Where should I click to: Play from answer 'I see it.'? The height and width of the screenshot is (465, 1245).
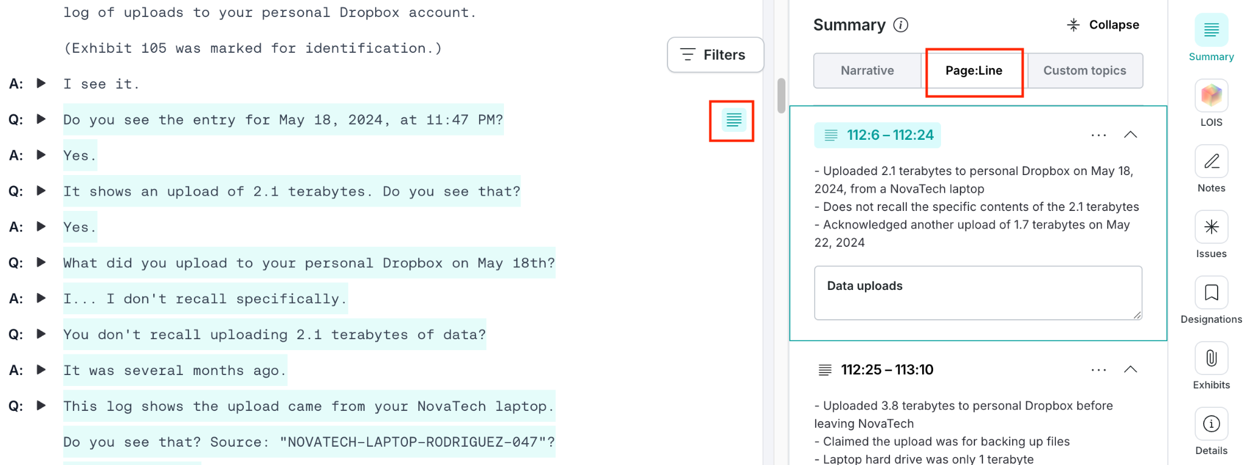pyautogui.click(x=41, y=83)
